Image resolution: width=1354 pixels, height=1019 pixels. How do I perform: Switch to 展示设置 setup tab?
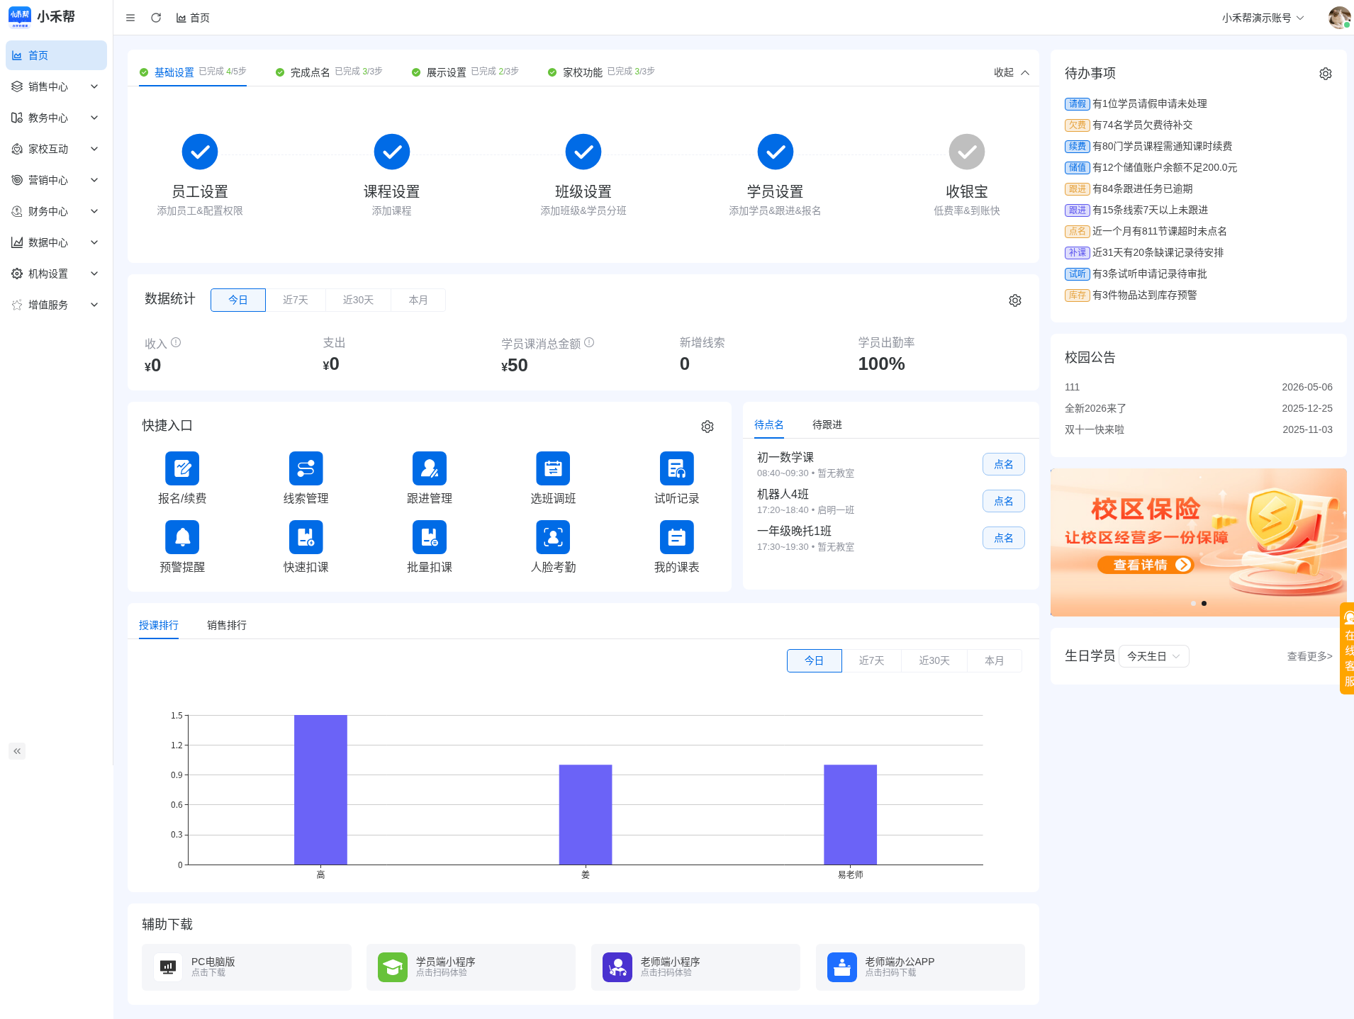(x=465, y=72)
